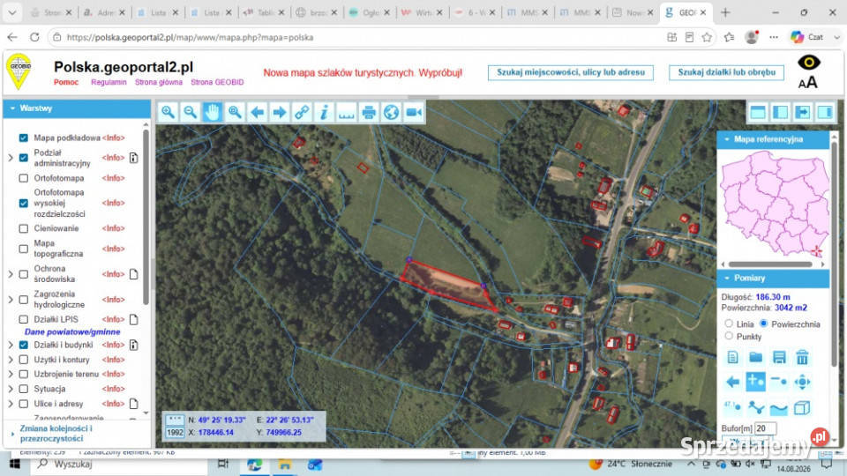Click the map link chain icon
The image size is (847, 476).
(x=302, y=112)
